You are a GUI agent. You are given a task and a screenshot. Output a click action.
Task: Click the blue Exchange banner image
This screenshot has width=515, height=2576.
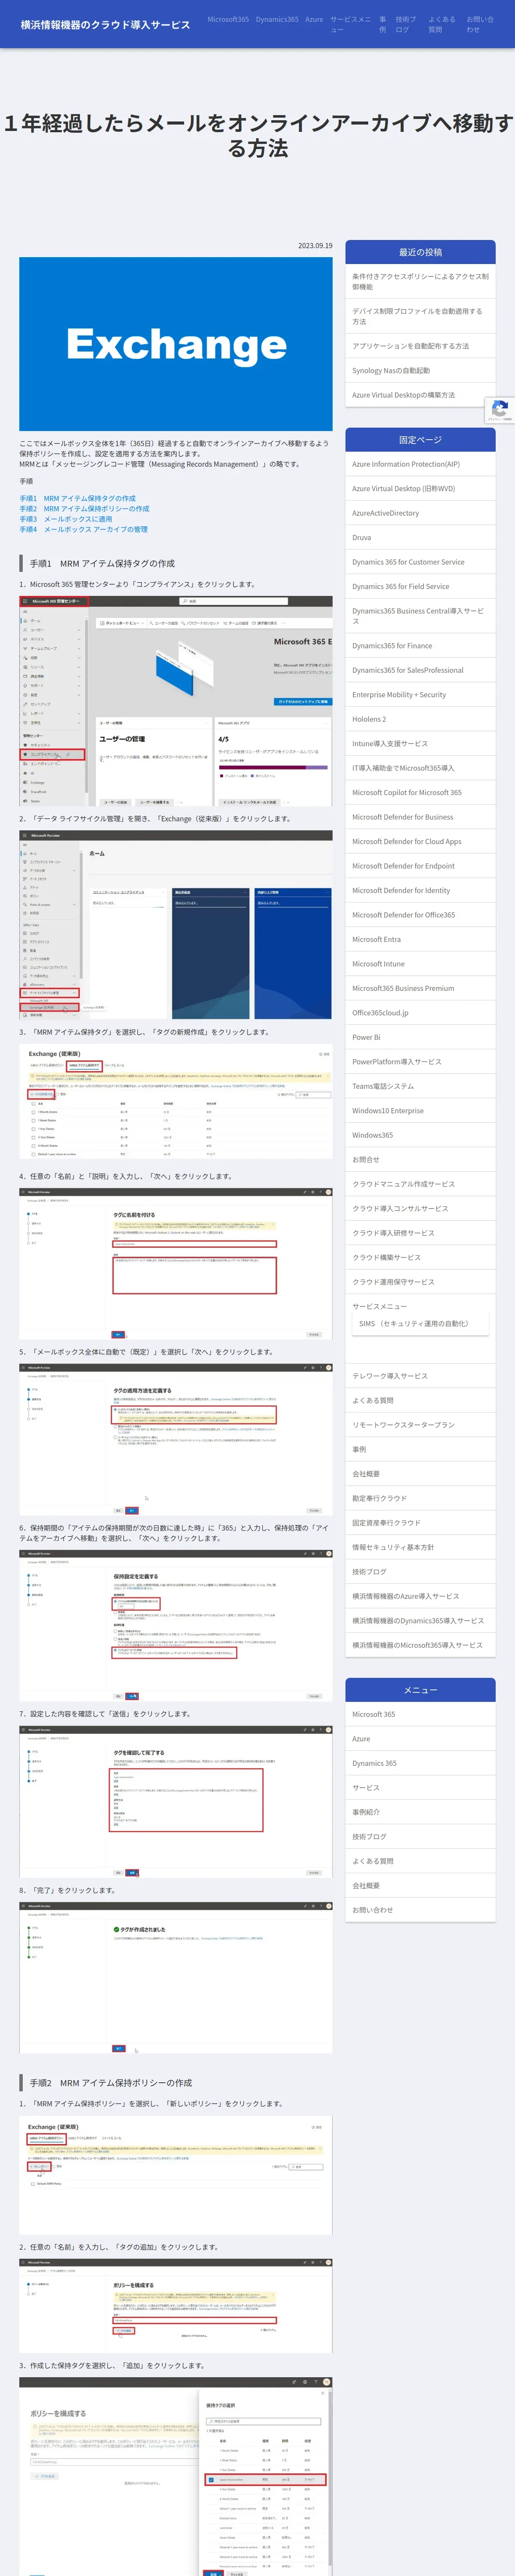pos(176,344)
